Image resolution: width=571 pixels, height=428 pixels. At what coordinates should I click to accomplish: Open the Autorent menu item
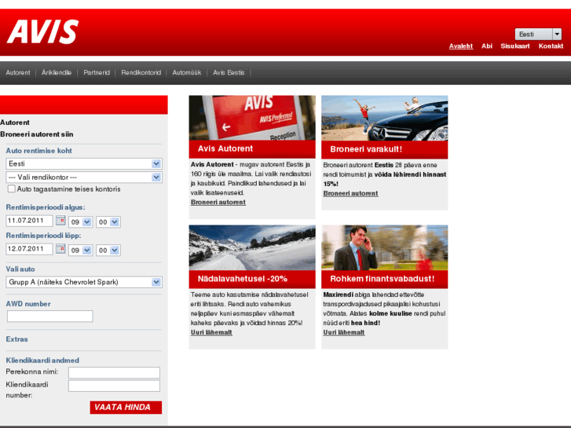[18, 72]
